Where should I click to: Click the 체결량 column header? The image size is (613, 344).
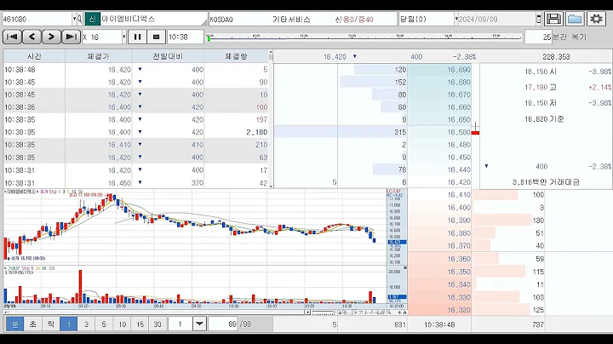coord(236,57)
